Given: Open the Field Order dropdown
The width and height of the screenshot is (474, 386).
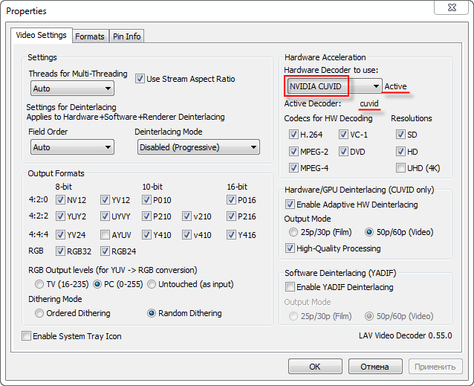Looking at the screenshot, I should coord(72,147).
